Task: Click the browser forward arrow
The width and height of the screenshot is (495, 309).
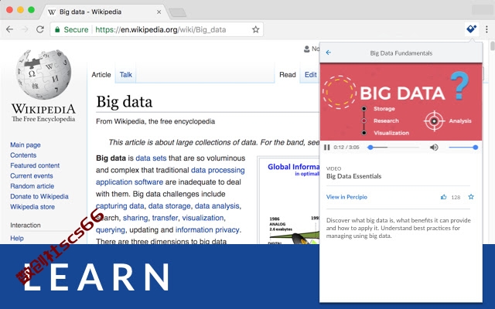Action: (25, 29)
